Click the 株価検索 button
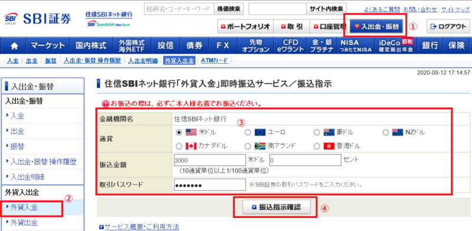Image resolution: width=472 pixels, height=231 pixels. click(x=229, y=9)
